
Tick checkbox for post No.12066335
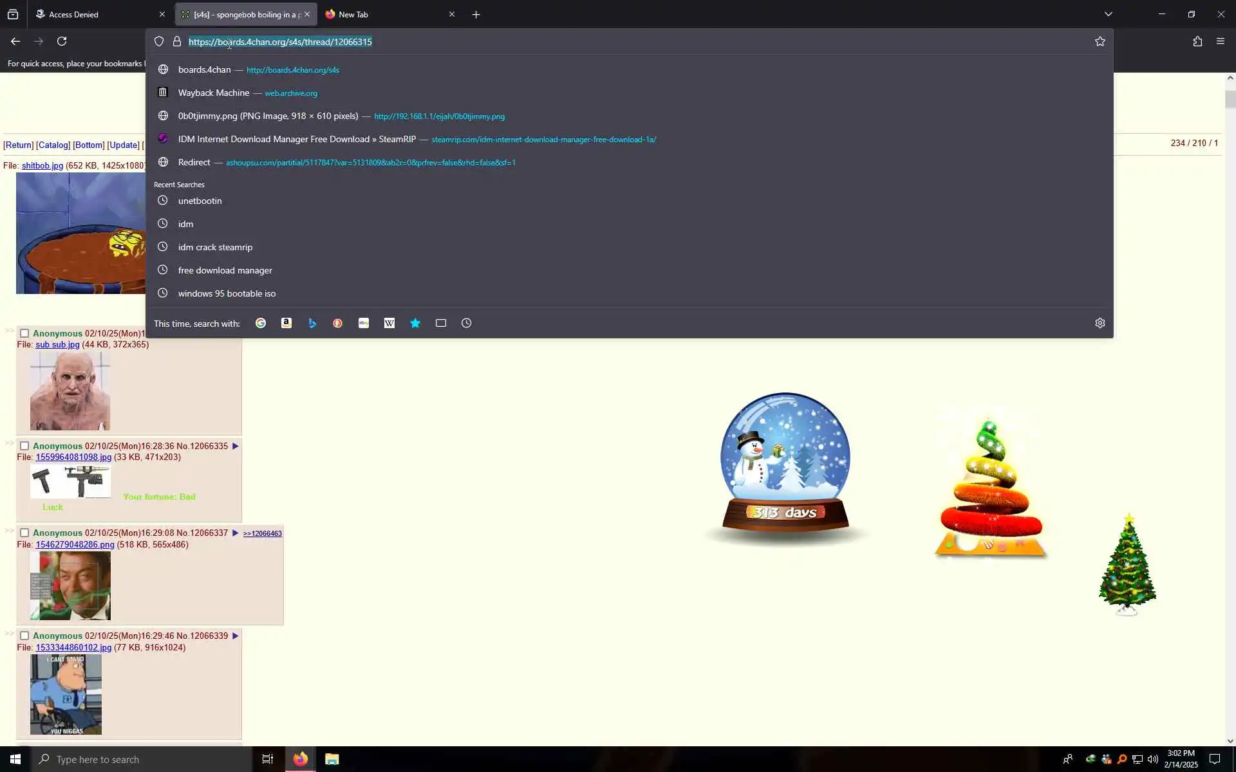click(x=24, y=446)
